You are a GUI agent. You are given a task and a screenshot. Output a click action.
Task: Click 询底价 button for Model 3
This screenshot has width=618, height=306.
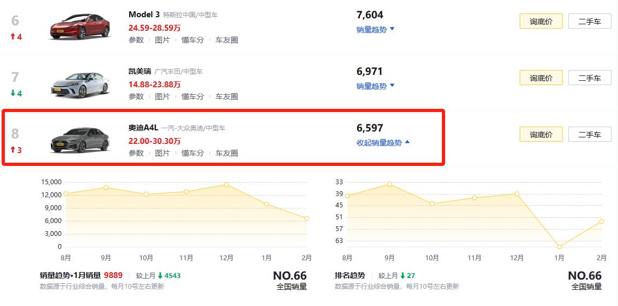click(x=541, y=21)
